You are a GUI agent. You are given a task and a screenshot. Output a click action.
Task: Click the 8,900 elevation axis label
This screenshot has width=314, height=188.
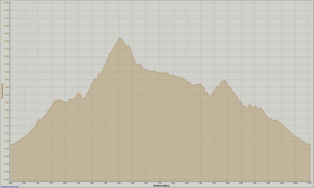point(6,3)
